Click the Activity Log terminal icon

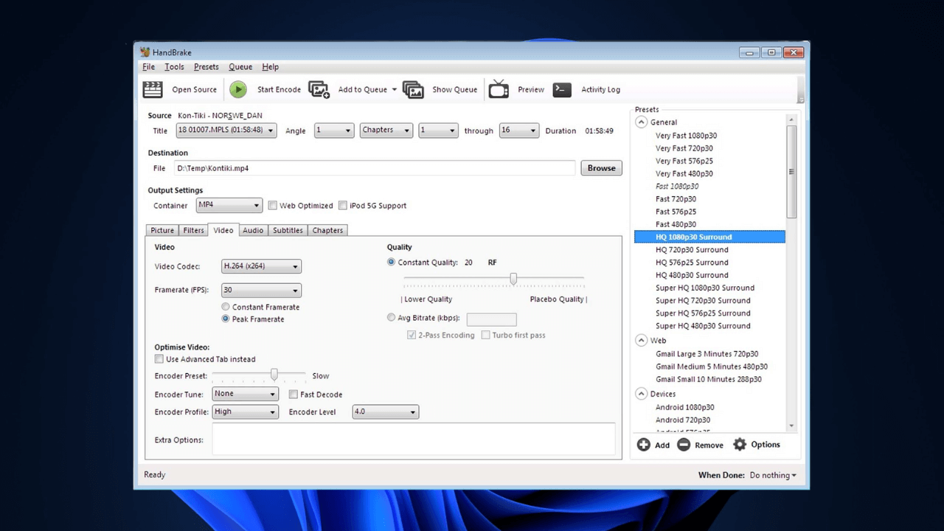[562, 89]
